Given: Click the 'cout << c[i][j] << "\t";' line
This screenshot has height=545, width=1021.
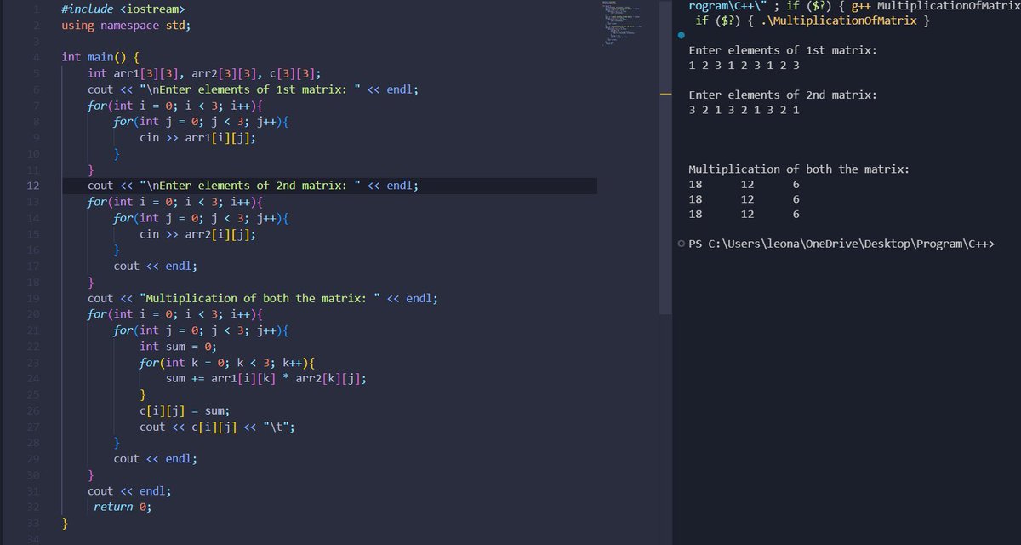Looking at the screenshot, I should tap(217, 427).
